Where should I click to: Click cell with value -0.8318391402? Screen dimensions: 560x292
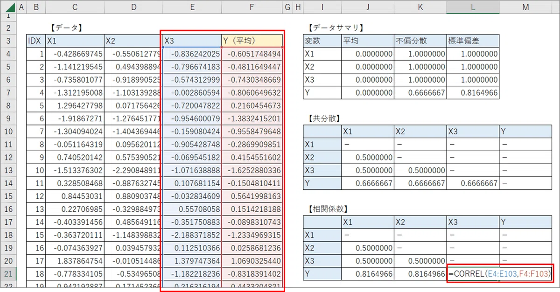coord(252,273)
